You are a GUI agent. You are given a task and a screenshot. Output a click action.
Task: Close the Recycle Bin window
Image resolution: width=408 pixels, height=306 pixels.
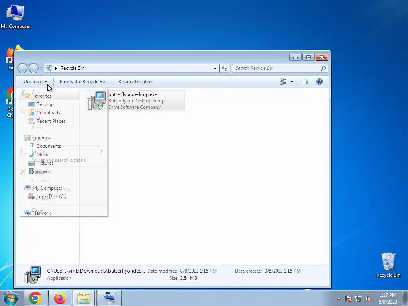click(322, 57)
